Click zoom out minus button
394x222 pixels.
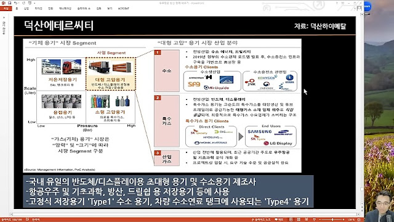[321, 220]
